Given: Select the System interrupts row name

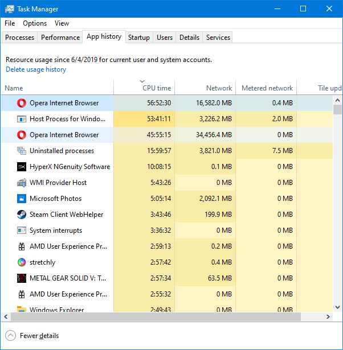Looking at the screenshot, I should click(56, 230).
